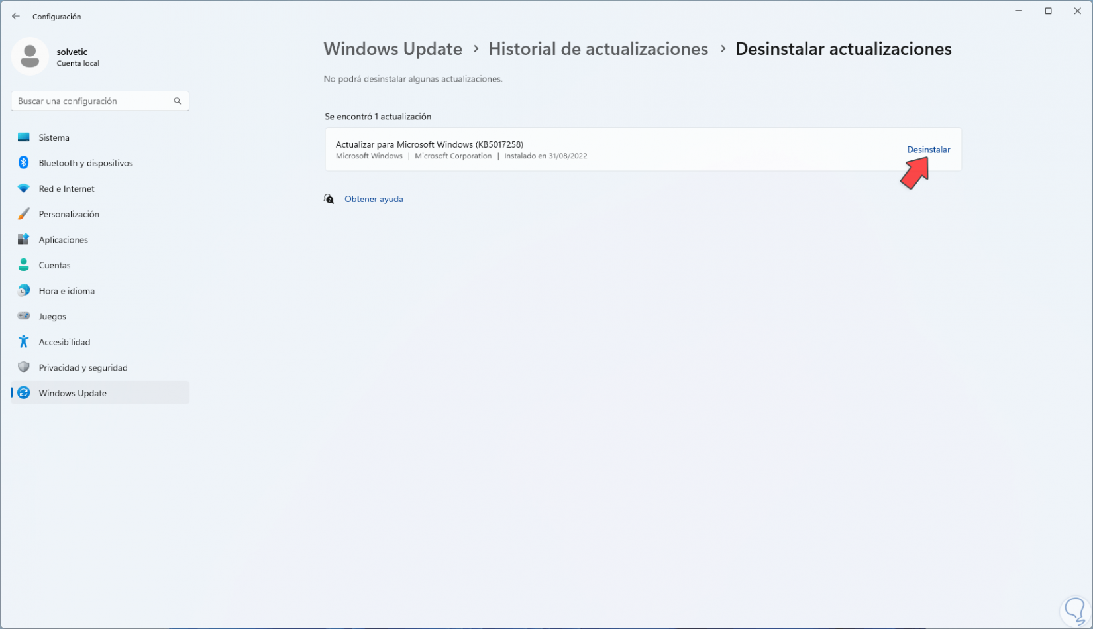Minimize the Configuración window
This screenshot has height=629, width=1093.
click(x=1019, y=11)
